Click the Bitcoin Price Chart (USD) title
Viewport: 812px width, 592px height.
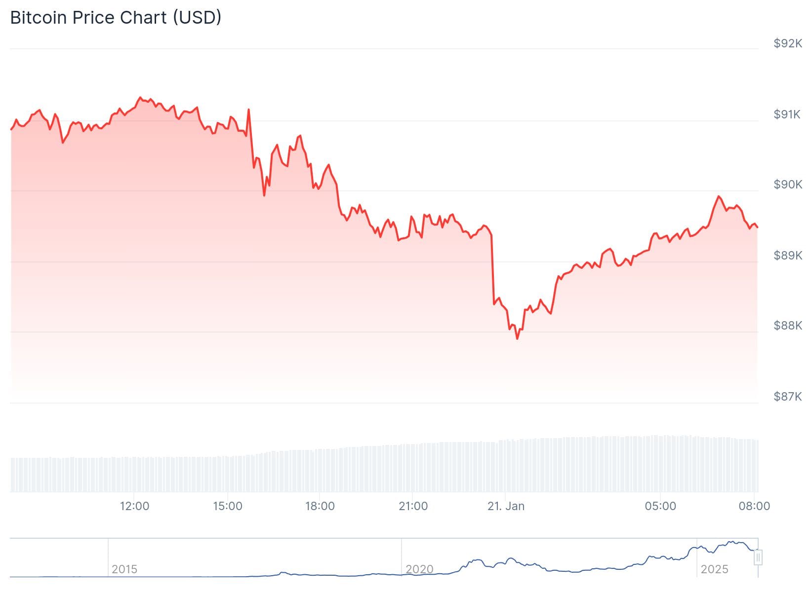(x=116, y=17)
